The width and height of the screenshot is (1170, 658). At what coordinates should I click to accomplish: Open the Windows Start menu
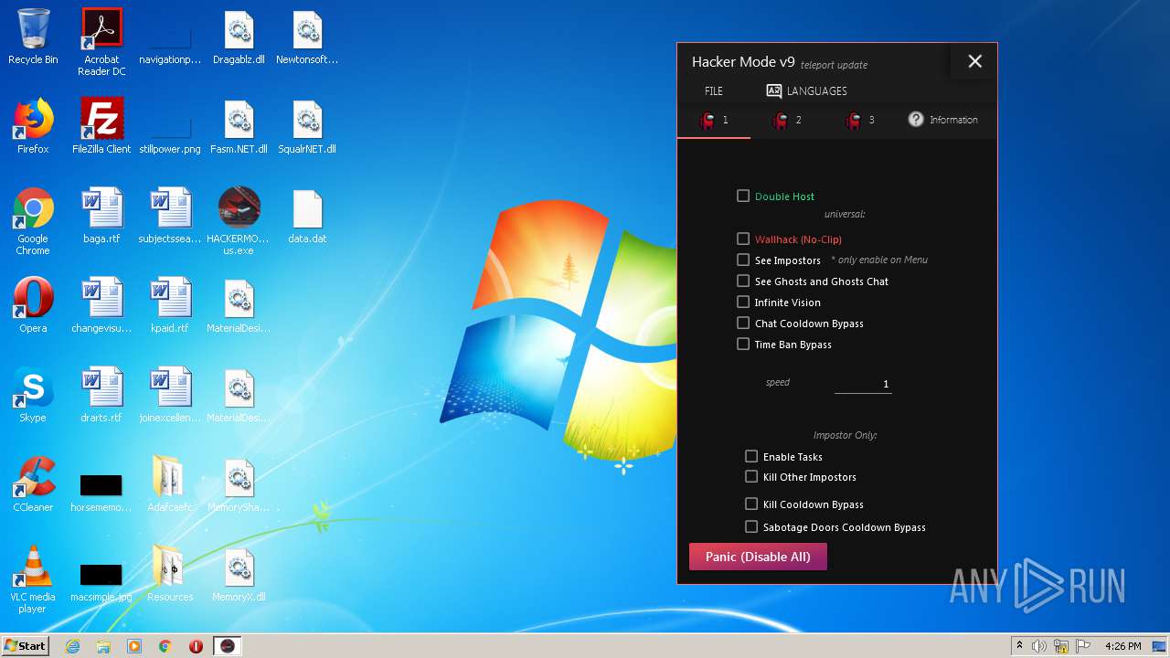(26, 645)
